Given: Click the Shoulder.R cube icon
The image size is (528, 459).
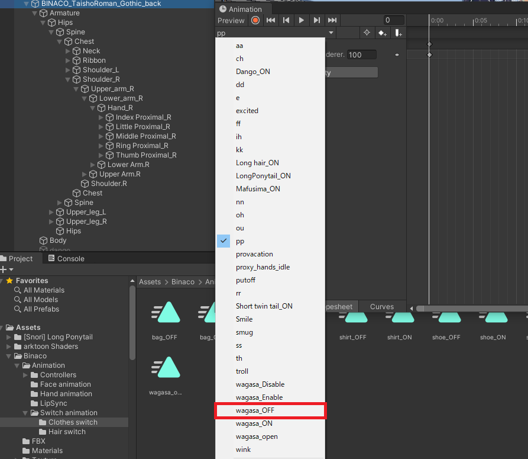Looking at the screenshot, I should click(x=85, y=184).
